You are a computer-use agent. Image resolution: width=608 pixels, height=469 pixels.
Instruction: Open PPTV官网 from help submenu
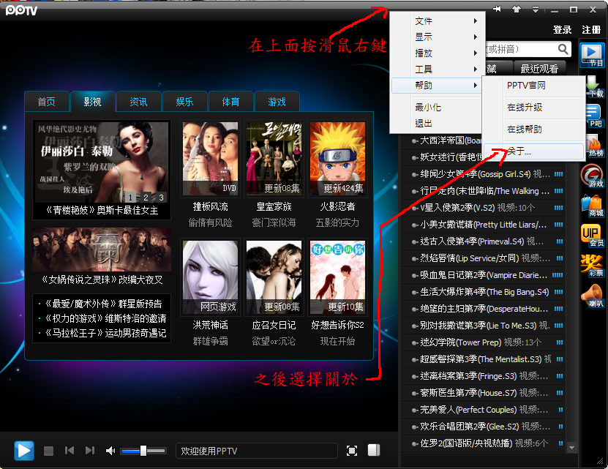click(x=533, y=86)
